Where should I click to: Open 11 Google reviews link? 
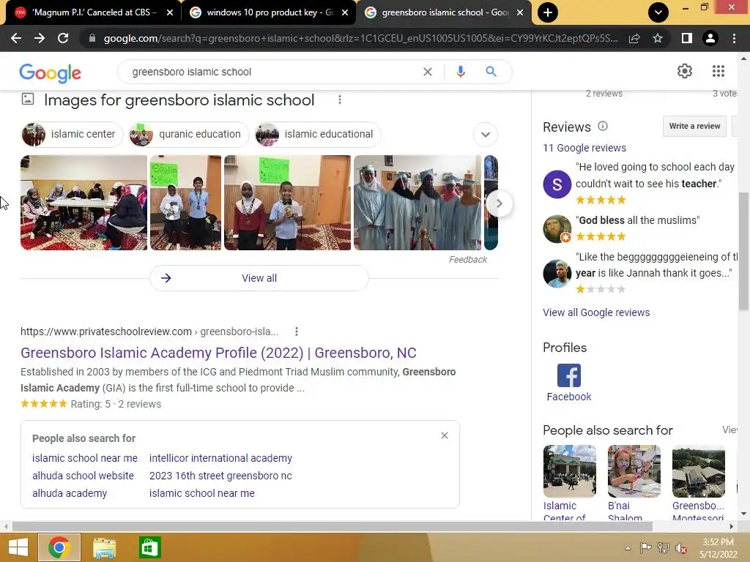584,148
